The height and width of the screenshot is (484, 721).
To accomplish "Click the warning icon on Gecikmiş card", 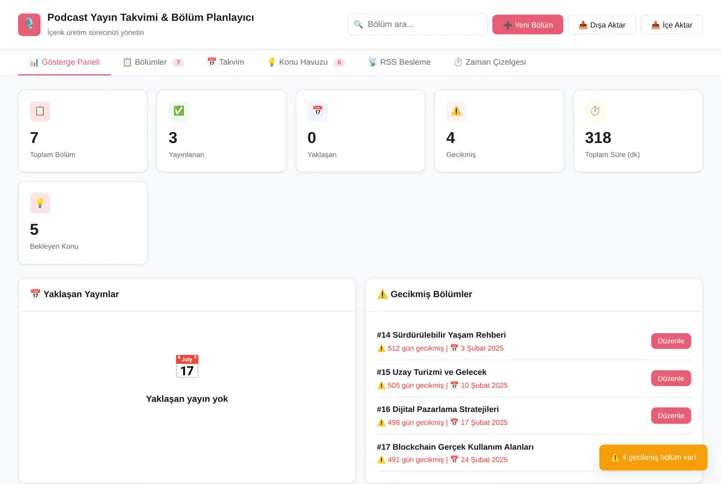I will tap(457, 111).
